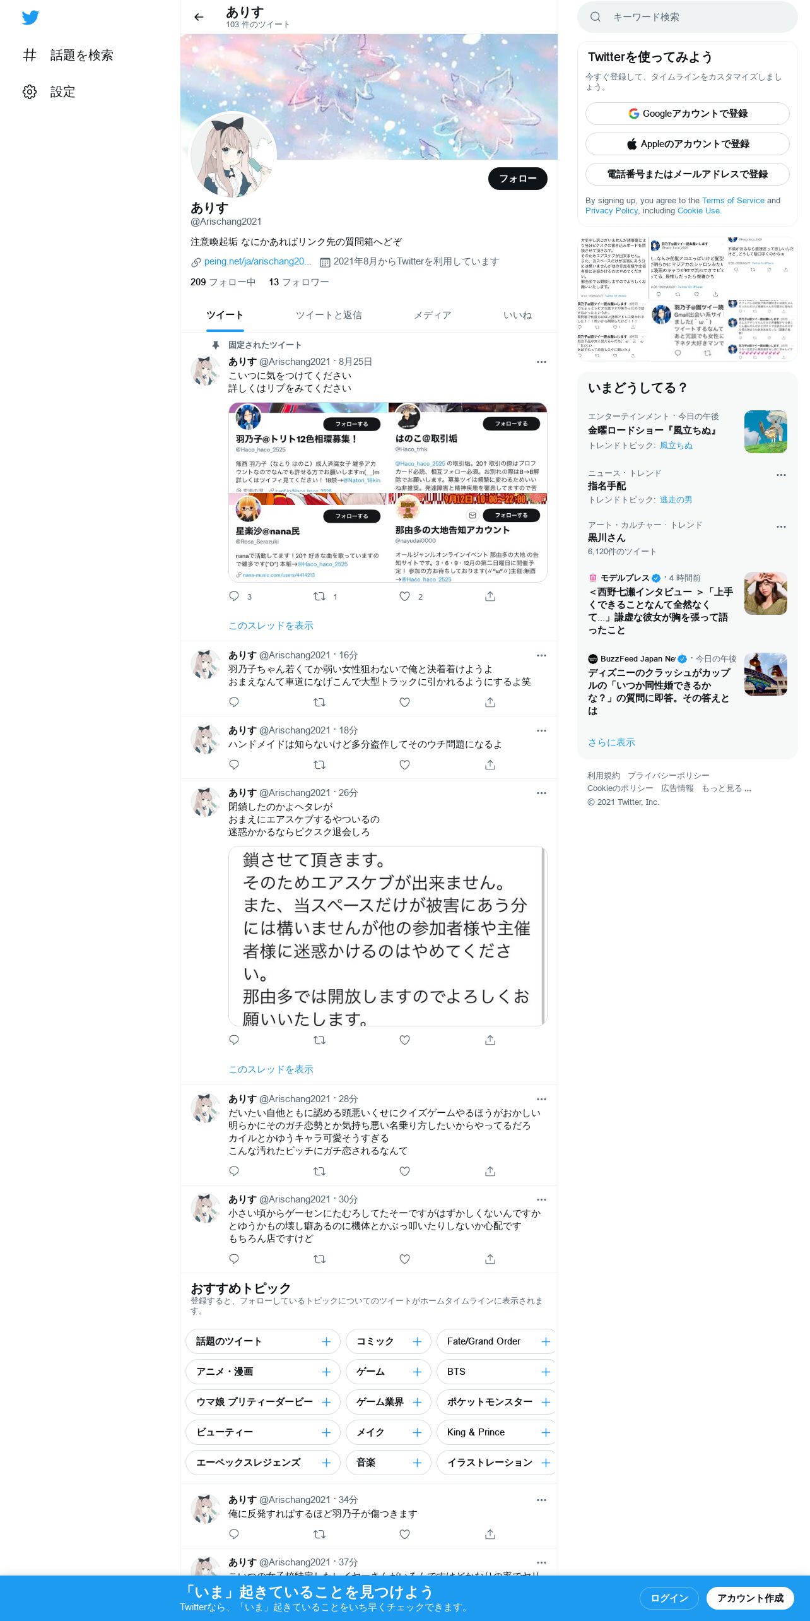This screenshot has height=1621, width=810.
Task: Follow the コミック topic
Action: (x=417, y=1341)
